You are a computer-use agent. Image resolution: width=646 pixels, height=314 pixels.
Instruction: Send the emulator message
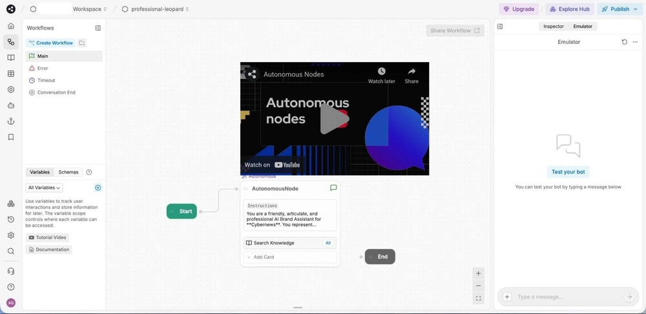629,297
